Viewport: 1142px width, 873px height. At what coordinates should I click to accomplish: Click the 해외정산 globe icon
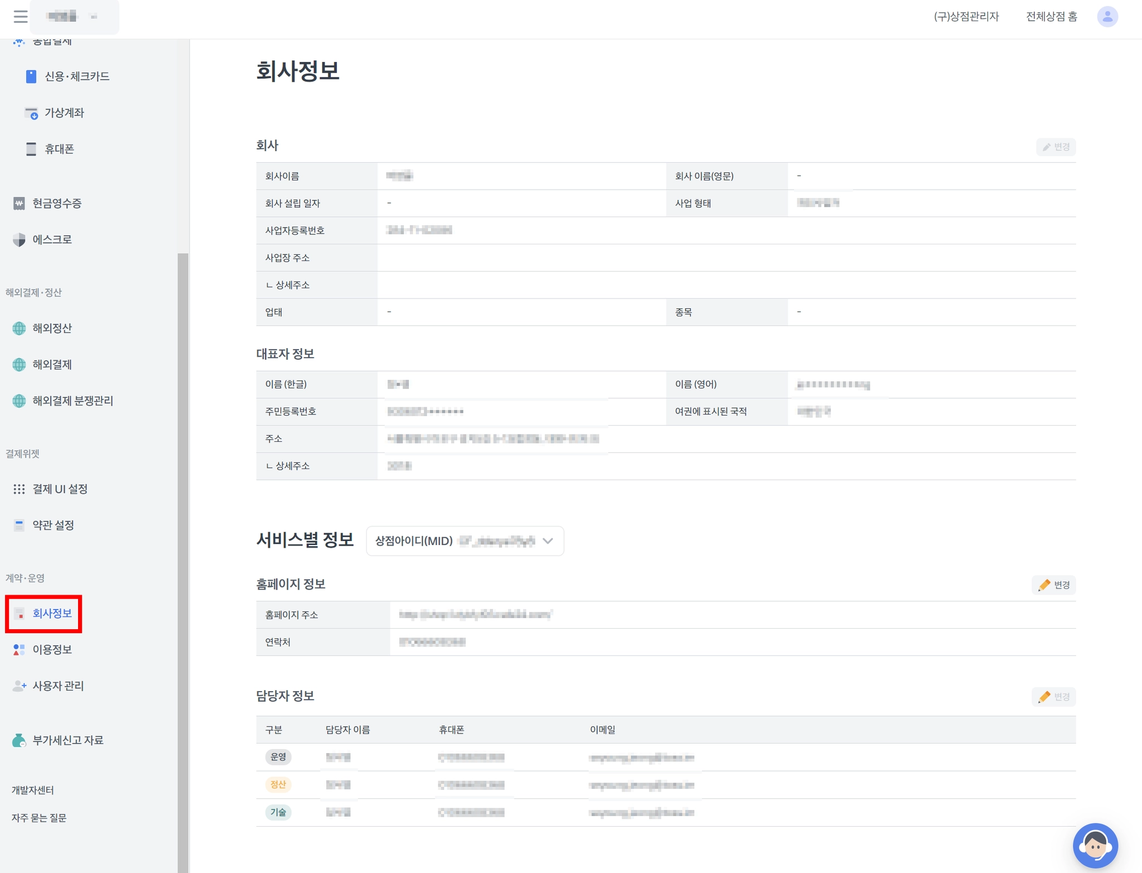coord(19,328)
